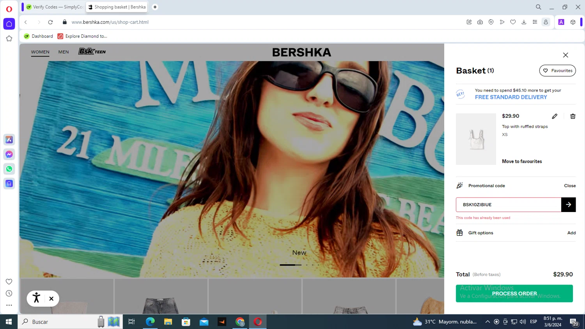Edit the basket item with pencil icon
Viewport: 585px width, 329px height.
point(555,116)
